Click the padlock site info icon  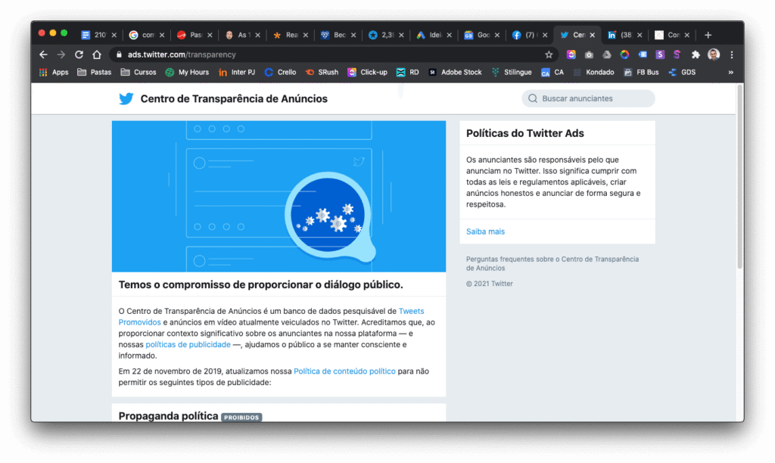119,54
